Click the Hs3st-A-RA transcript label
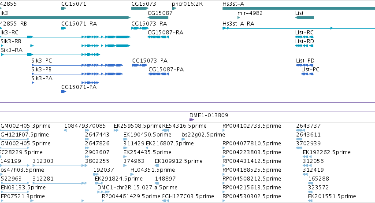The image size is (375, 203). coord(238,24)
